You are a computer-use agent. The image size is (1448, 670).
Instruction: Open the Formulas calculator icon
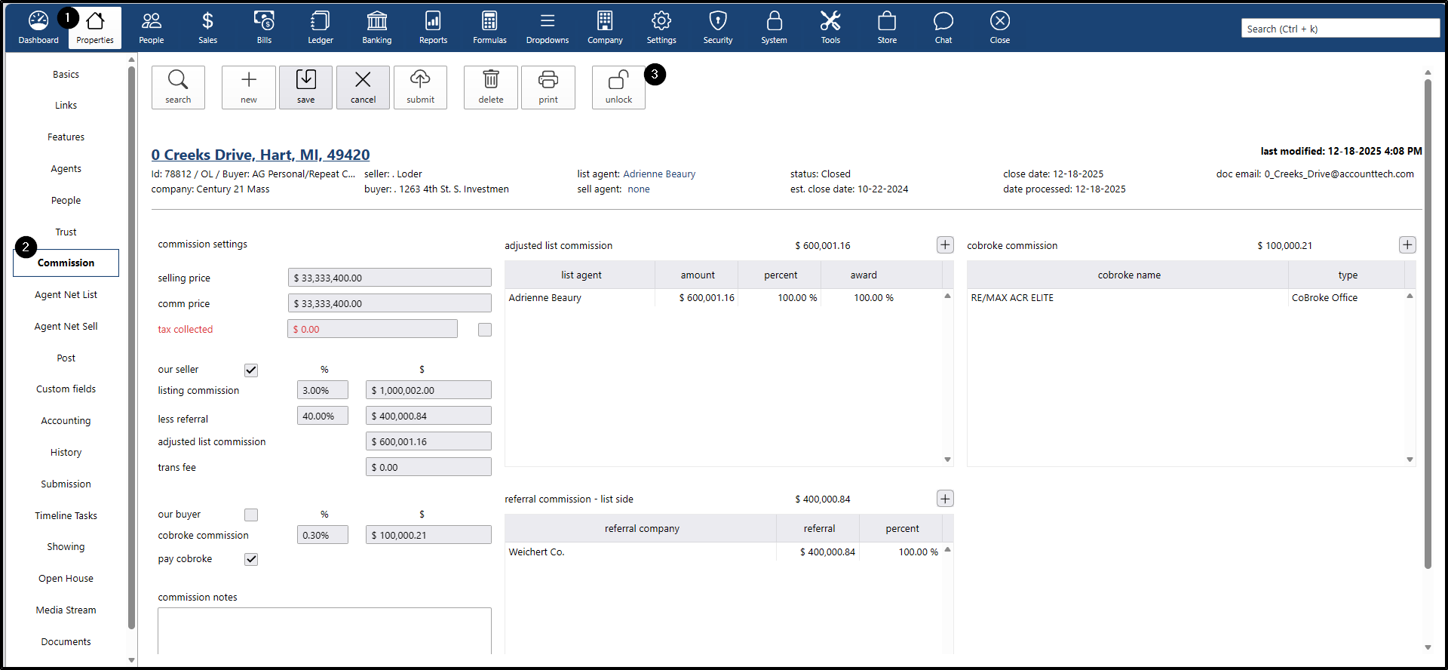[x=489, y=27]
